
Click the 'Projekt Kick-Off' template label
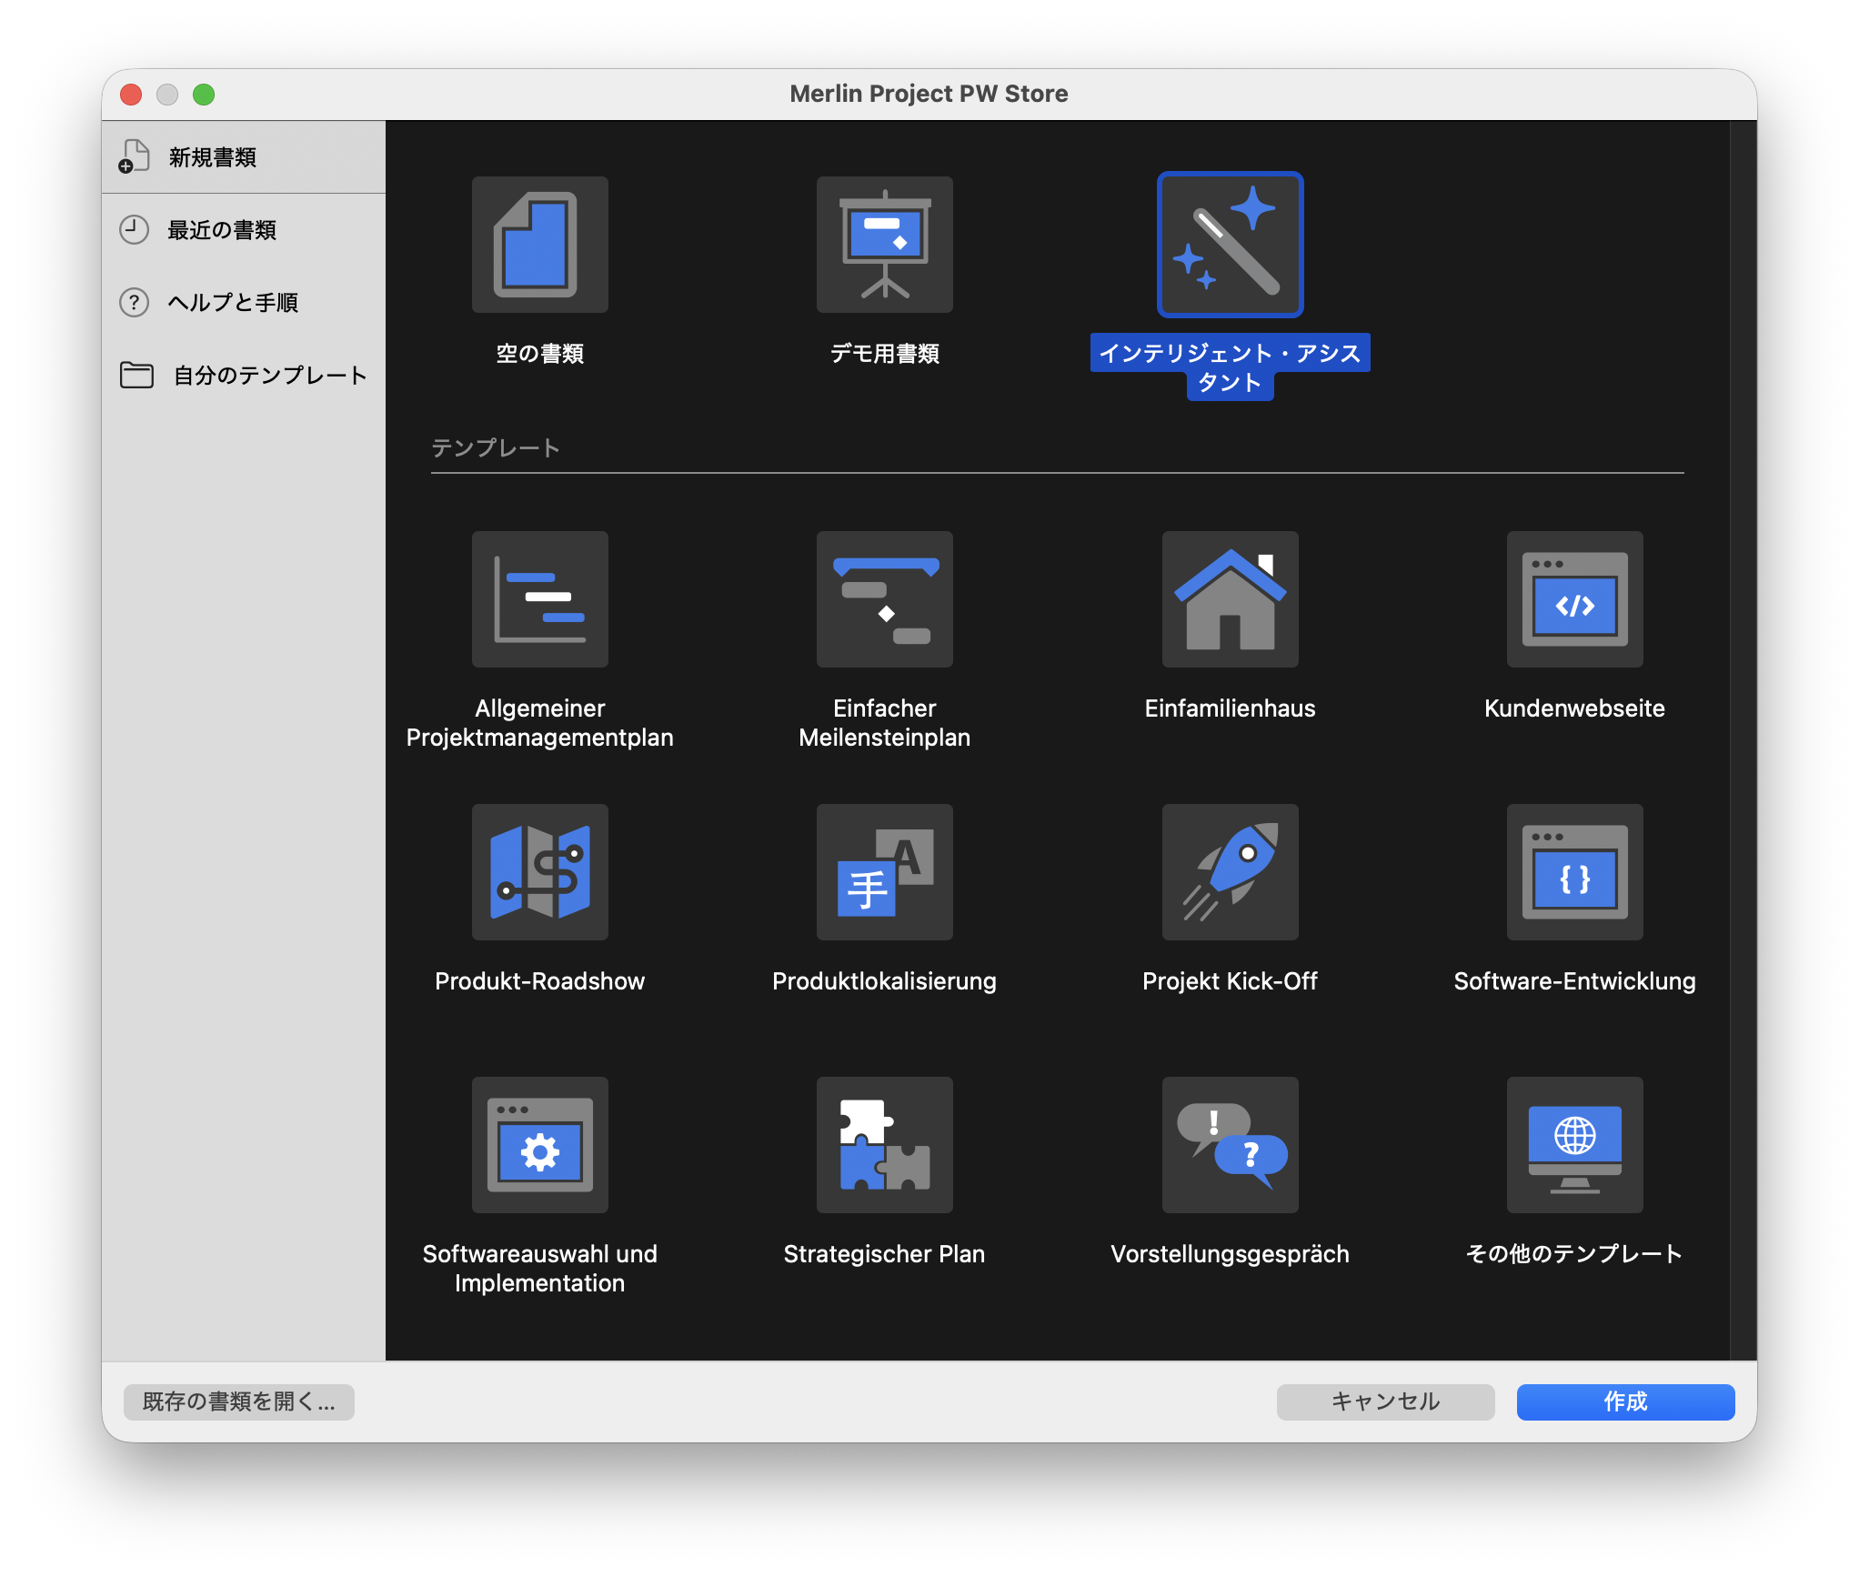point(1230,981)
